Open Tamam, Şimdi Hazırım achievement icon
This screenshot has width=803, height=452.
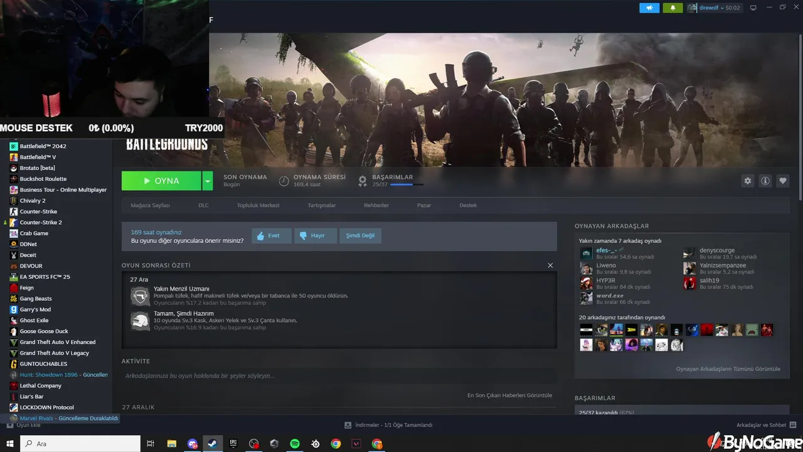click(x=140, y=320)
